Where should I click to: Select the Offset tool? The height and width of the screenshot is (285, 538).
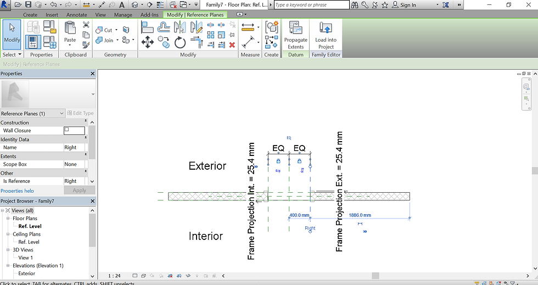164,27
